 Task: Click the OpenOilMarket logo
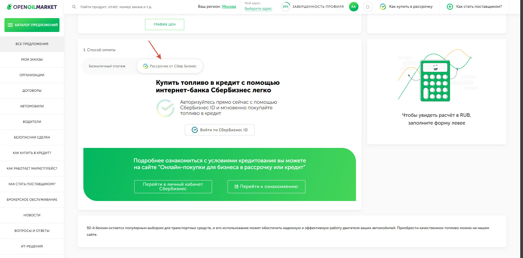[x=32, y=7]
